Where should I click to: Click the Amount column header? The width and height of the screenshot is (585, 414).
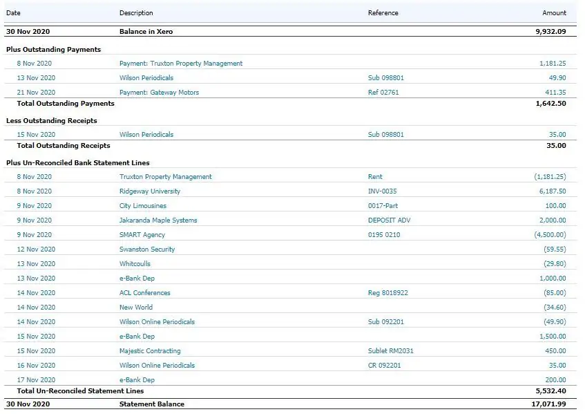554,13
